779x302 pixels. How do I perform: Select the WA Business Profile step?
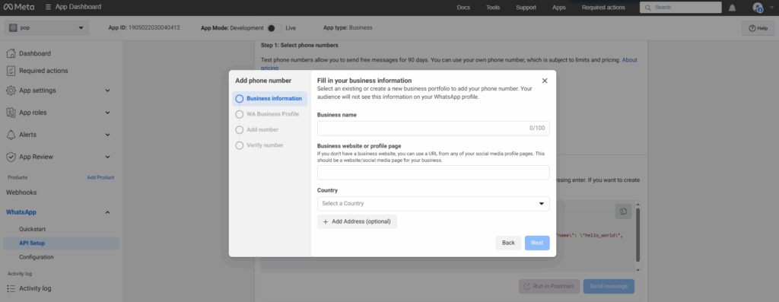[267, 114]
